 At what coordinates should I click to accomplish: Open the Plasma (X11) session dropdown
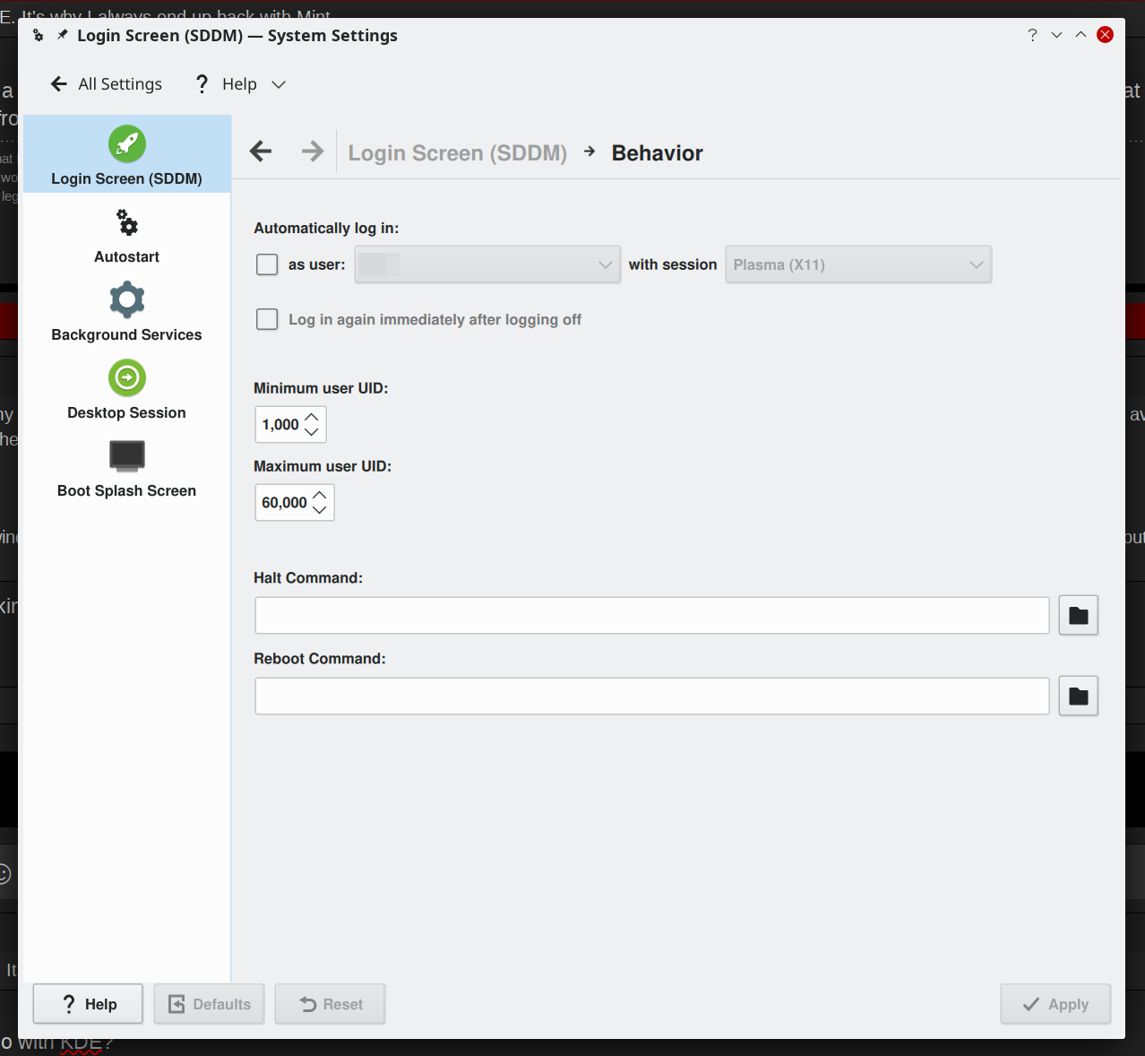[x=858, y=264]
